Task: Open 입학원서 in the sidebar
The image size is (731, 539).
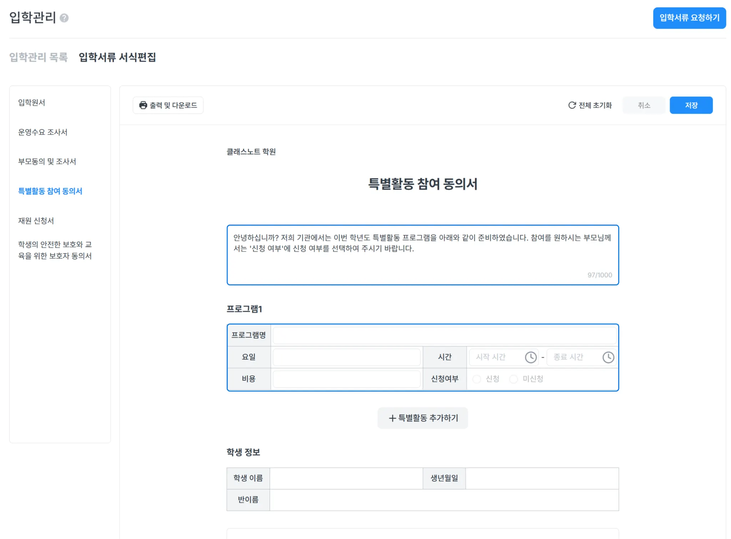Action: pyautogui.click(x=32, y=103)
